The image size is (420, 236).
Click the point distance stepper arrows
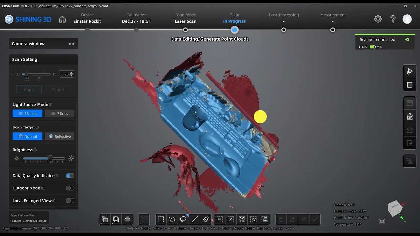72,74
